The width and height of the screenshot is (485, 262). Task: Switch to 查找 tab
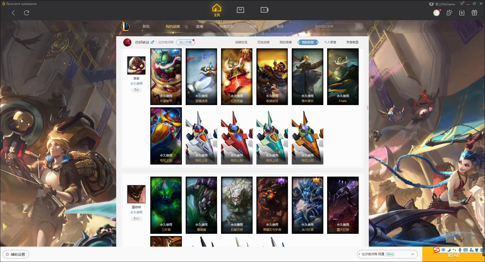point(280,26)
